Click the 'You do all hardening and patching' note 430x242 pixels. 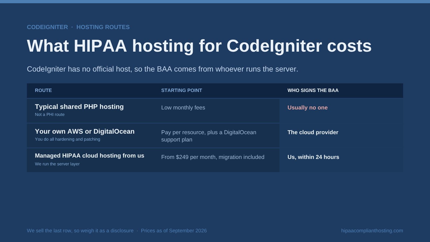[67, 139]
